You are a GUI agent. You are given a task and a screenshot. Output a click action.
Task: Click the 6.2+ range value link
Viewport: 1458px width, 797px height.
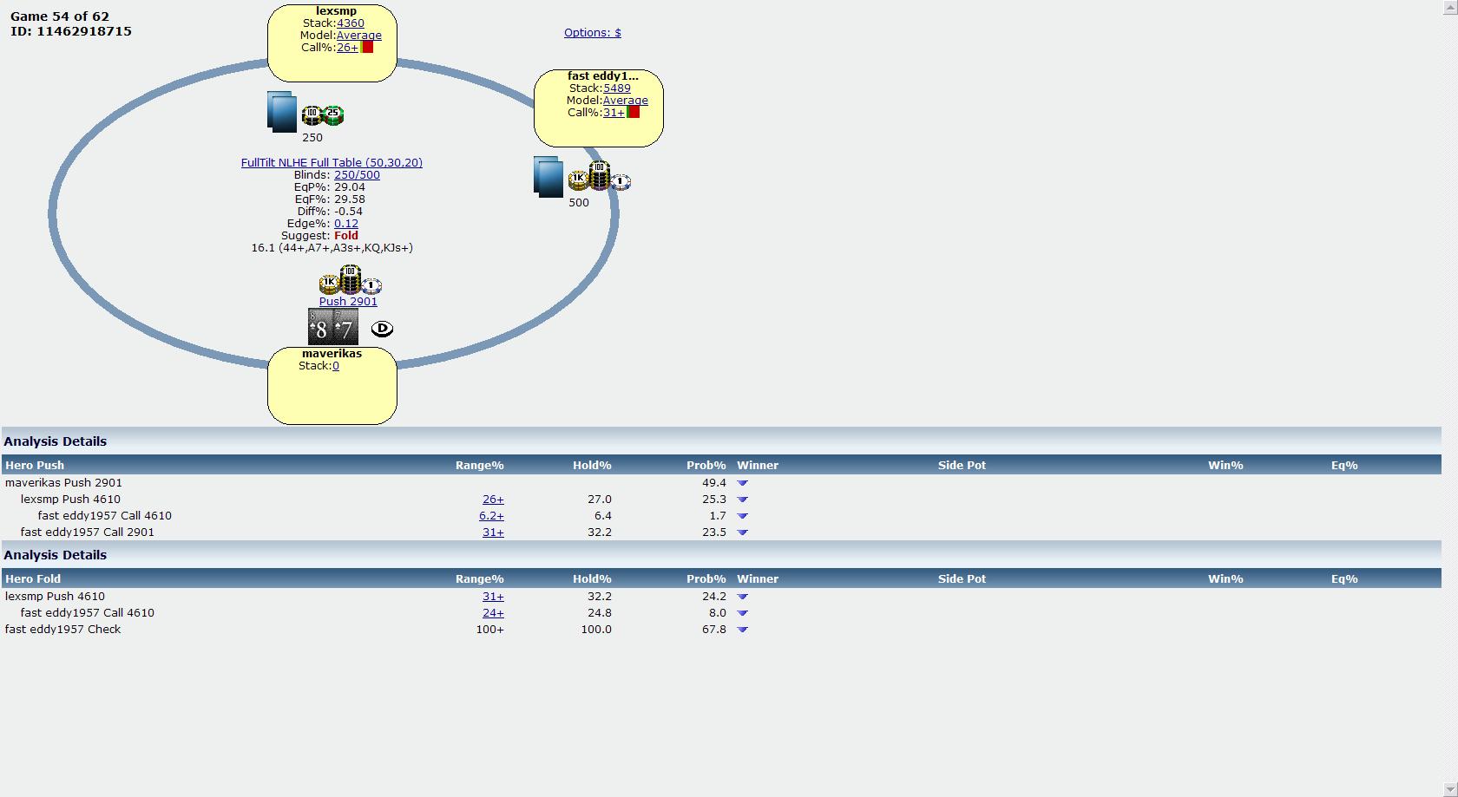pos(491,516)
